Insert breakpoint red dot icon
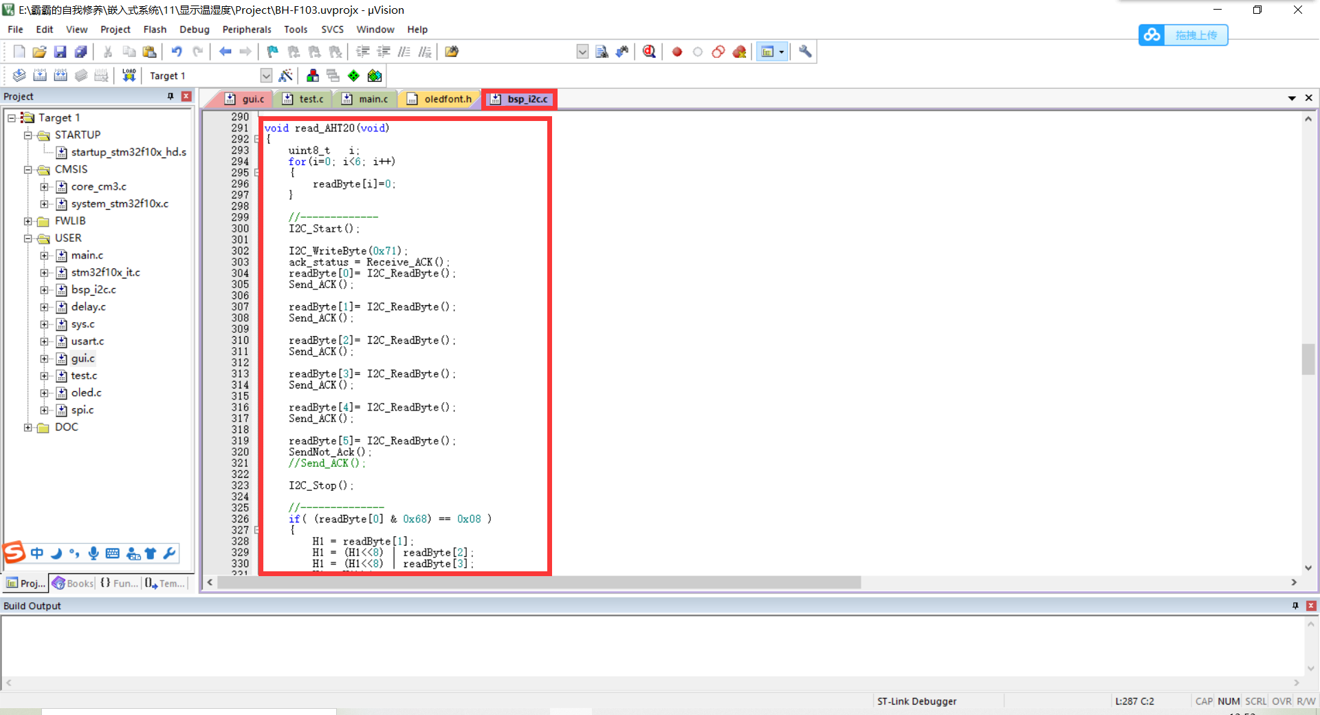Image resolution: width=1320 pixels, height=715 pixels. click(677, 52)
